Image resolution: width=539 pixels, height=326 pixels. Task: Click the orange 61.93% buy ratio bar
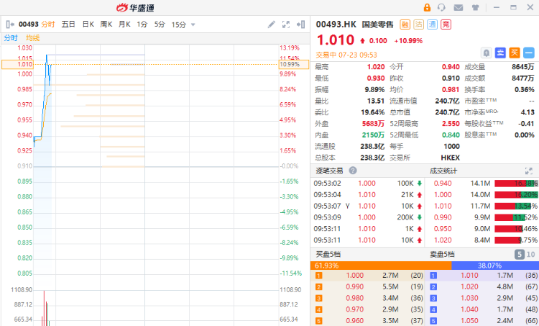click(x=381, y=265)
